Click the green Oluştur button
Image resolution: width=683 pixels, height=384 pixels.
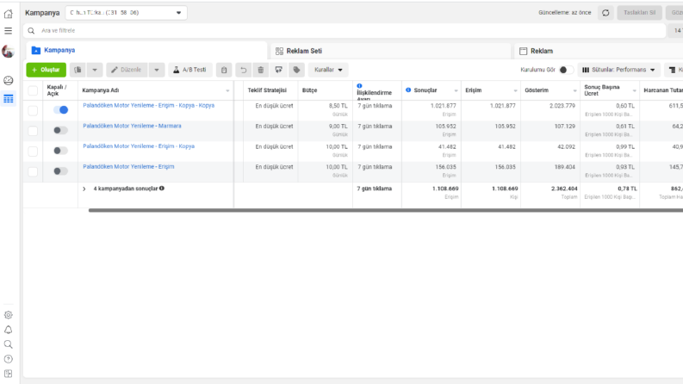pos(47,70)
